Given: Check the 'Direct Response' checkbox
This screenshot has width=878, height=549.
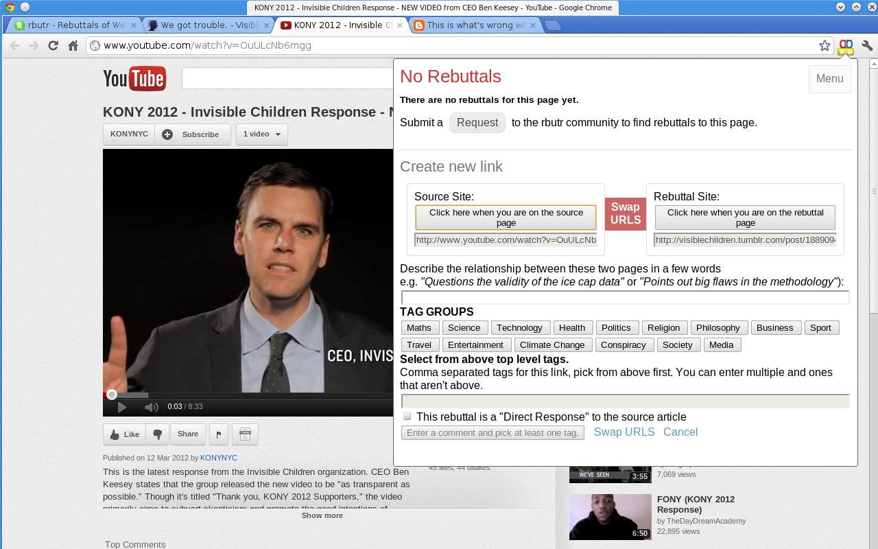Looking at the screenshot, I should (407, 417).
